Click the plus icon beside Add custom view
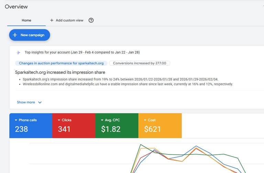 pyautogui.click(x=52, y=20)
